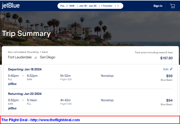Open the shopping cart icon
Image resolution: width=180 pixels, height=124 pixels.
(172, 6)
